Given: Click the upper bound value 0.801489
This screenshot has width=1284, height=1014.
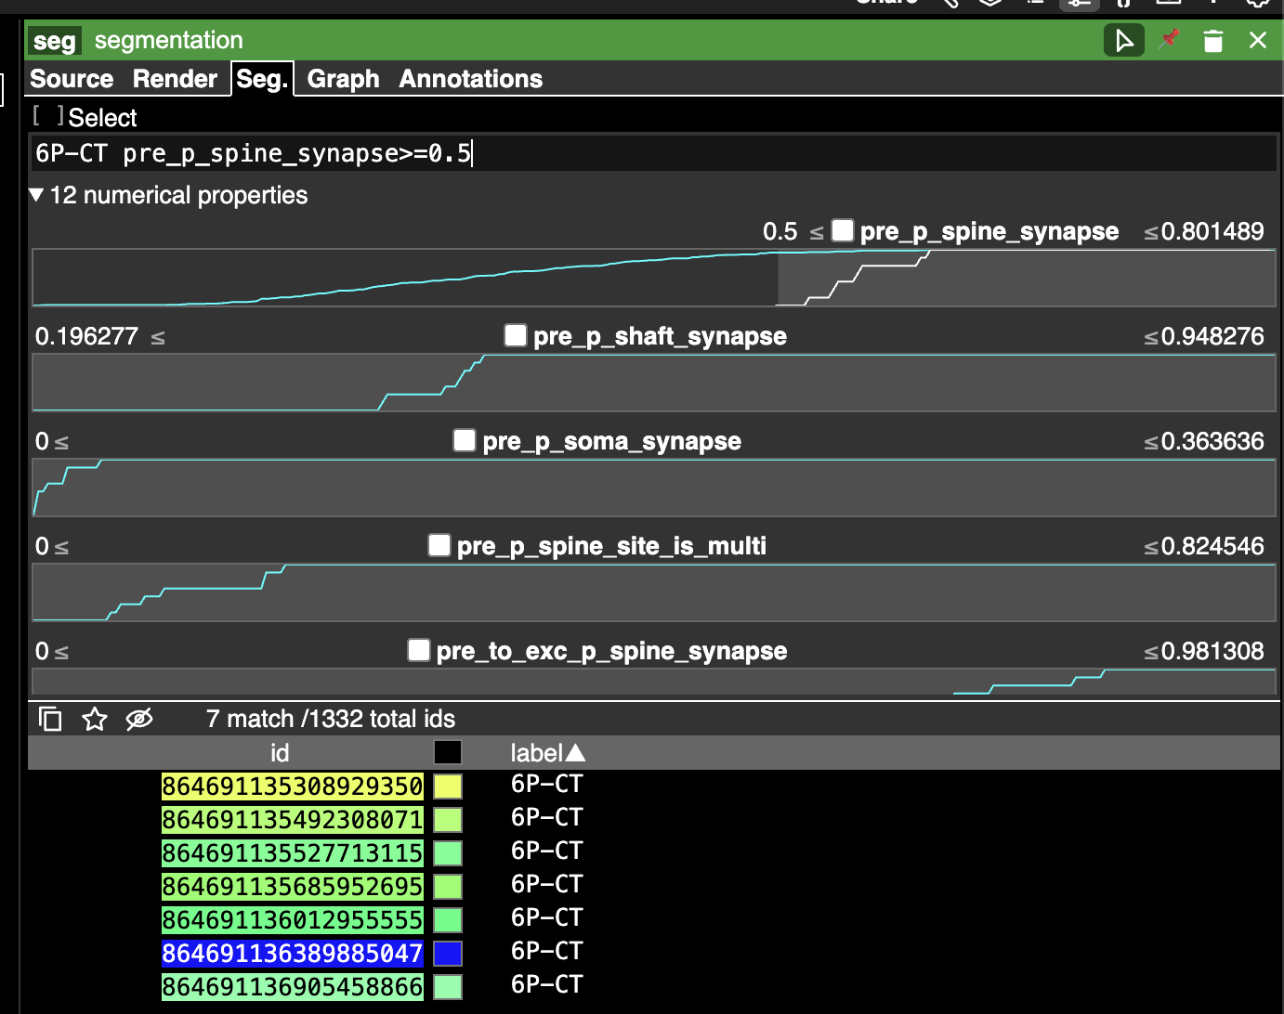Looking at the screenshot, I should (x=1212, y=231).
